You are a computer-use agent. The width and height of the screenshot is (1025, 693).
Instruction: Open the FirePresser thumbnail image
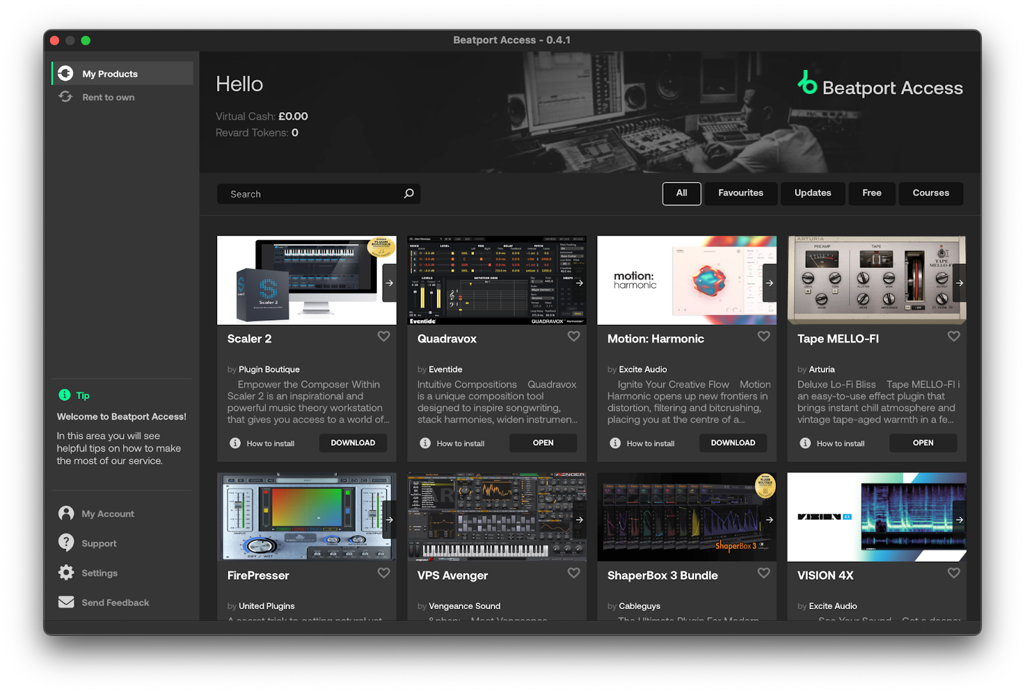pos(307,517)
